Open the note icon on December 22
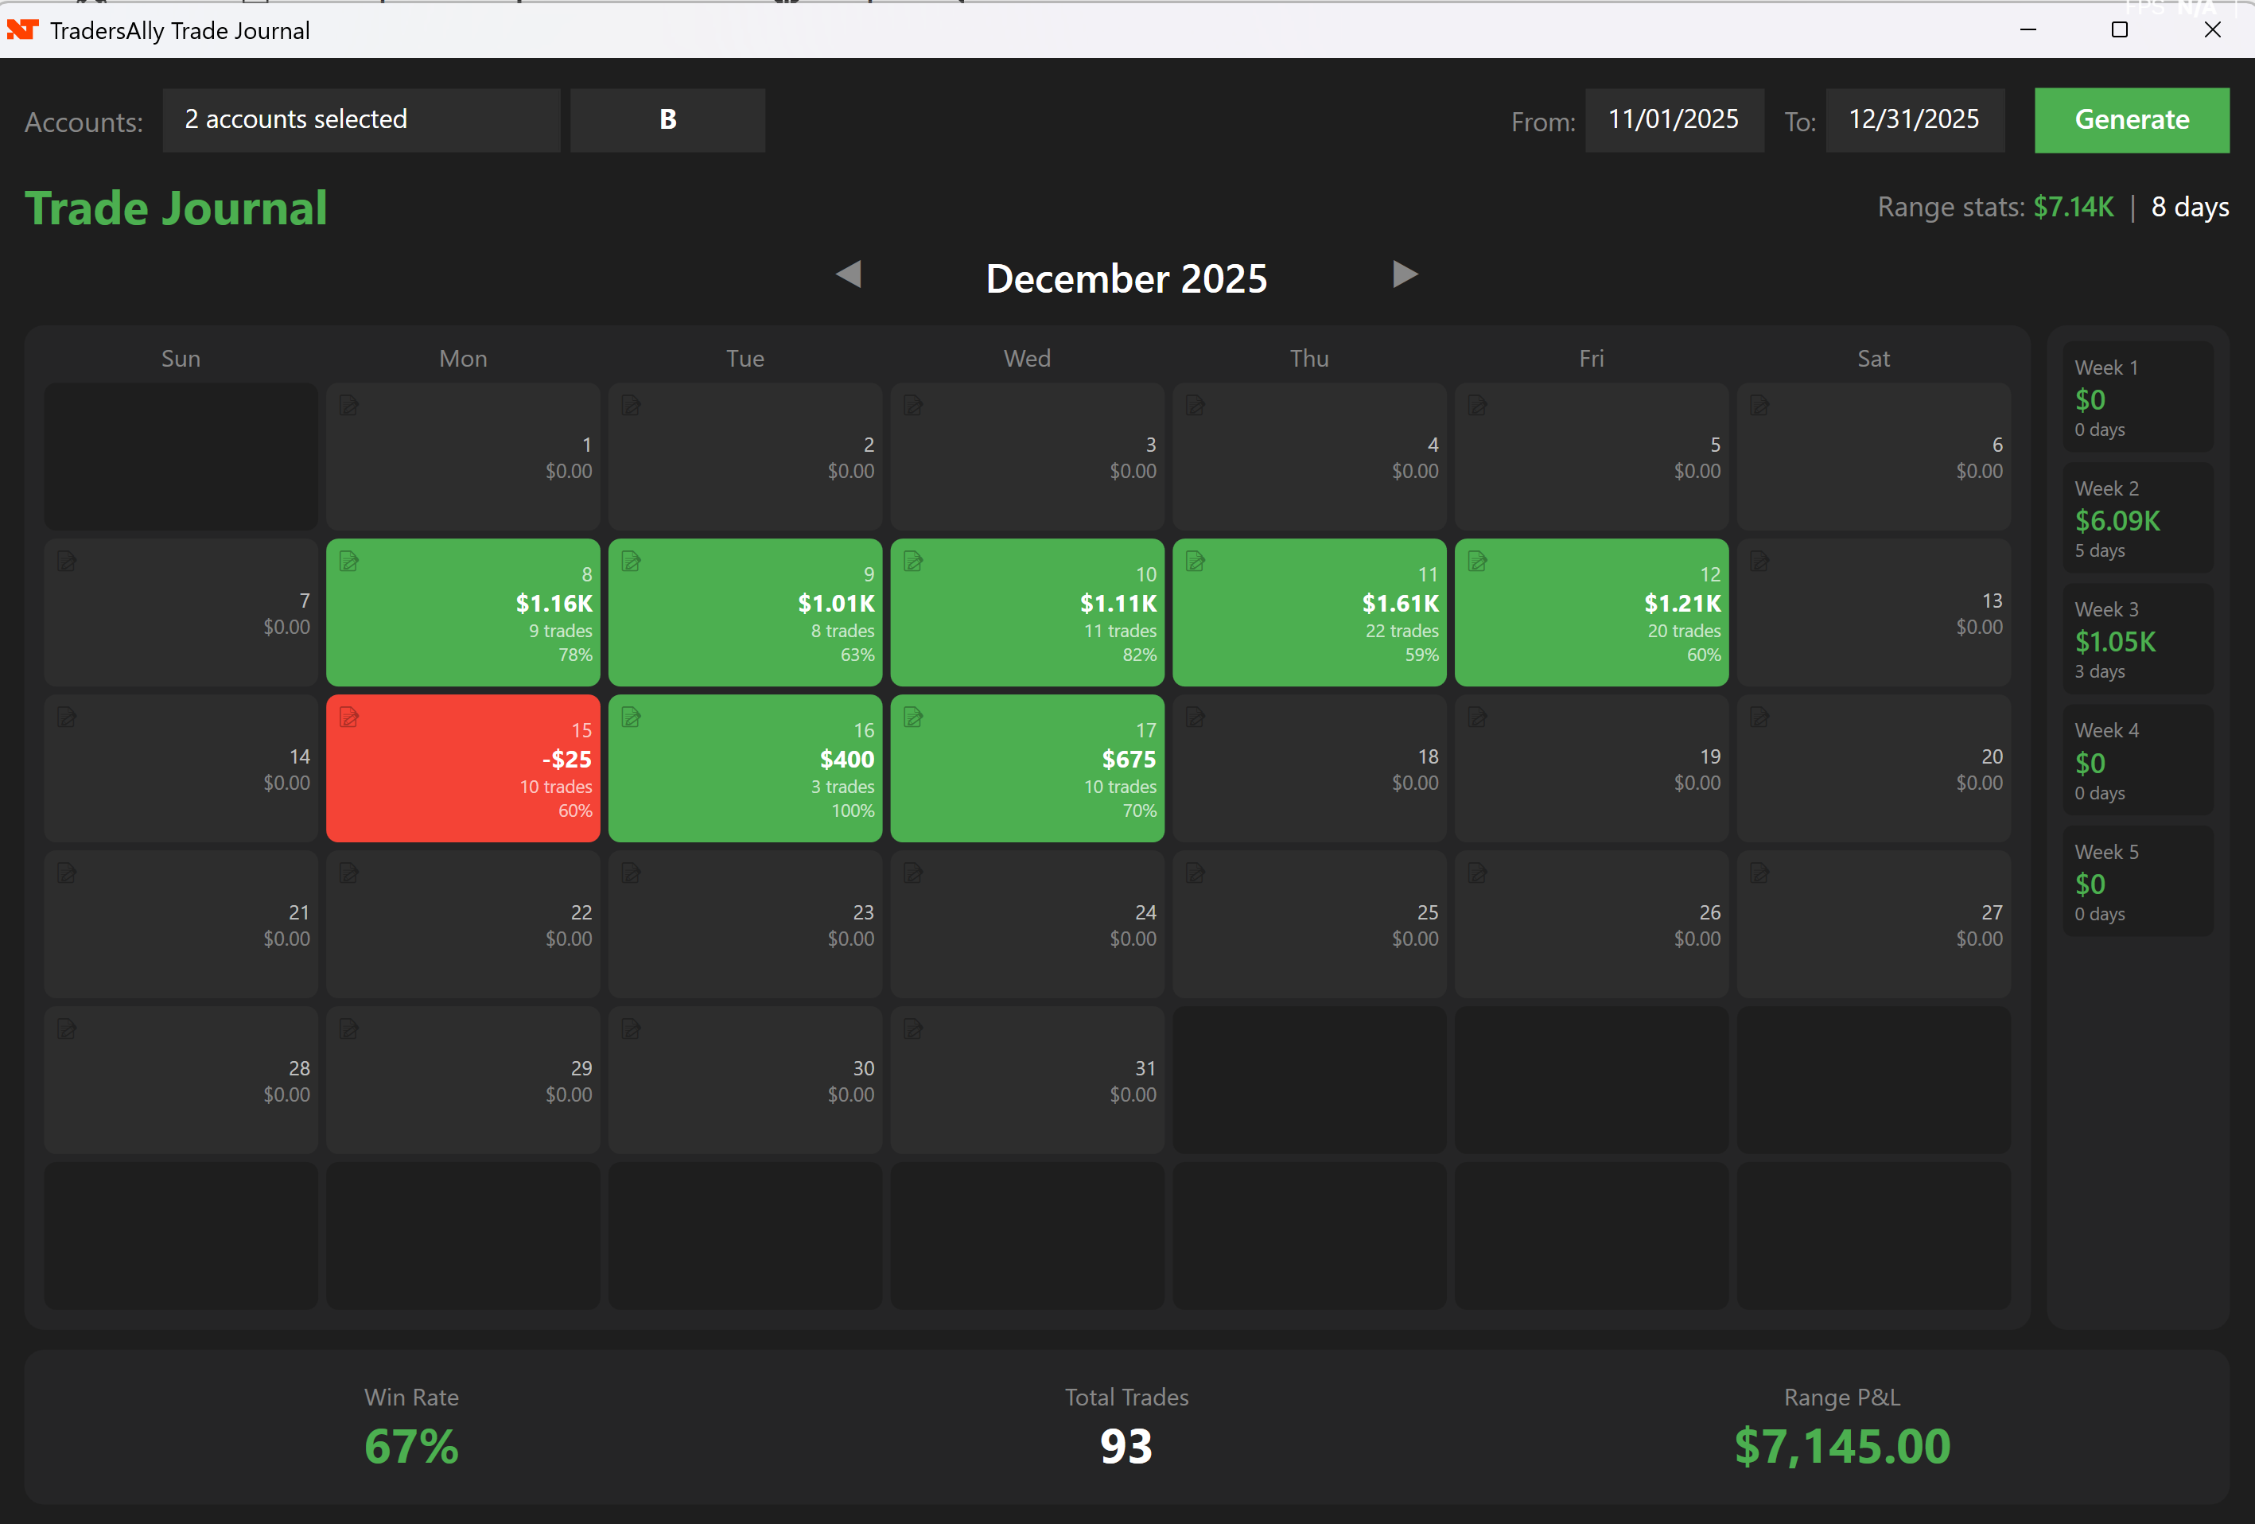 click(x=350, y=873)
